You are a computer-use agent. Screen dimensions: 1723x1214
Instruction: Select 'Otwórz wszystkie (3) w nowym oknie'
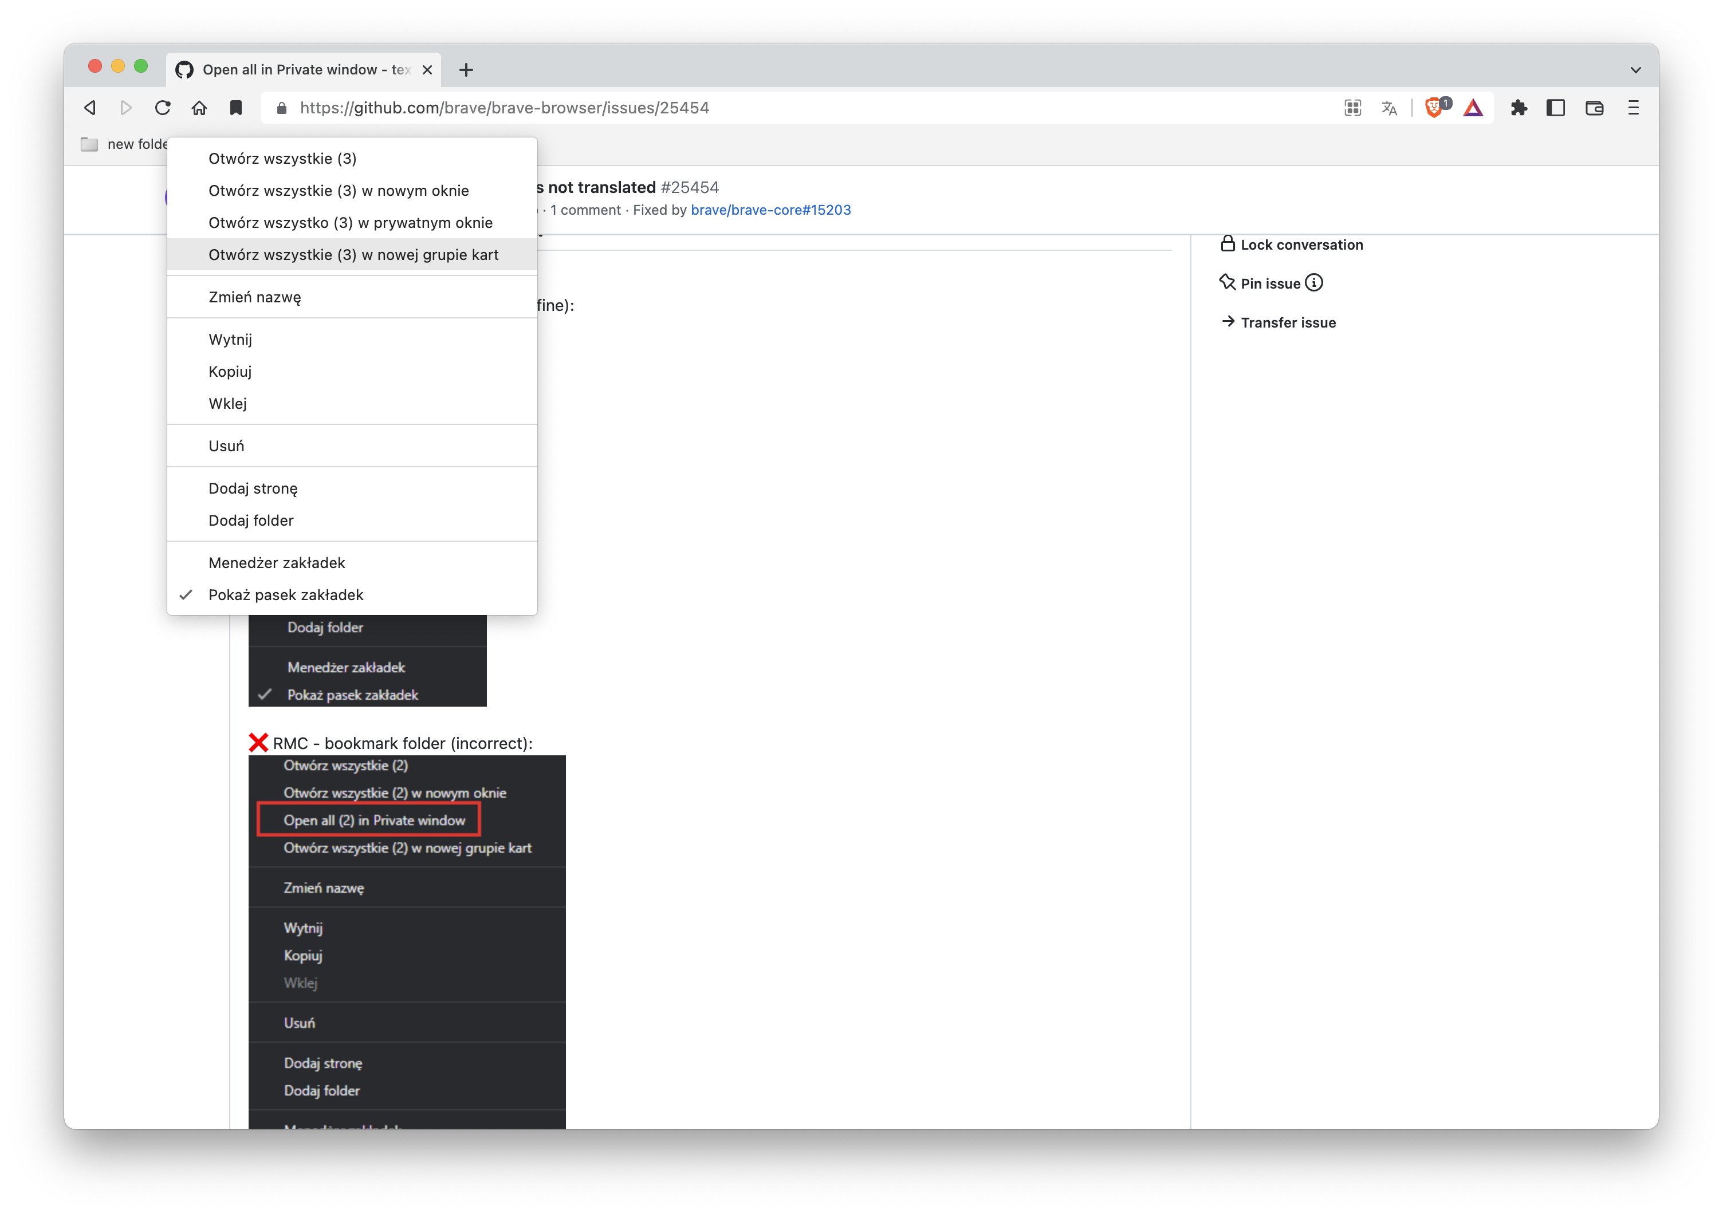pos(339,190)
